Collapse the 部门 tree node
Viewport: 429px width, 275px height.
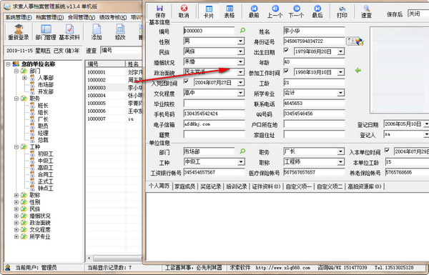[x=16, y=71]
